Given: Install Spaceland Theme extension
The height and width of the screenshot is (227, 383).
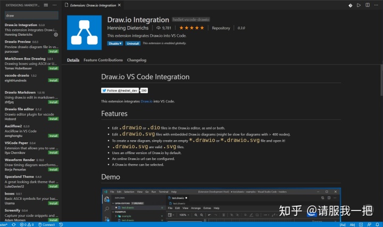Looking at the screenshot, I should [x=53, y=187].
